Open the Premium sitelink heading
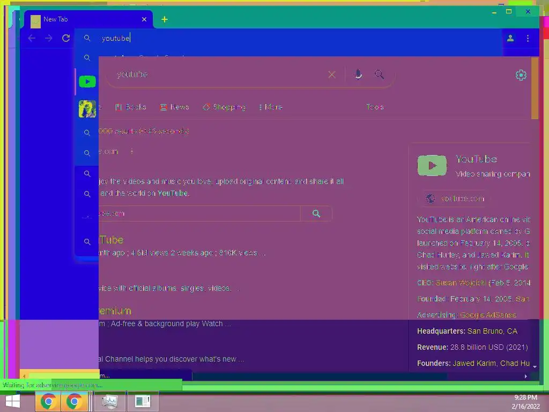Image resolution: width=549 pixels, height=412 pixels. 115,311
